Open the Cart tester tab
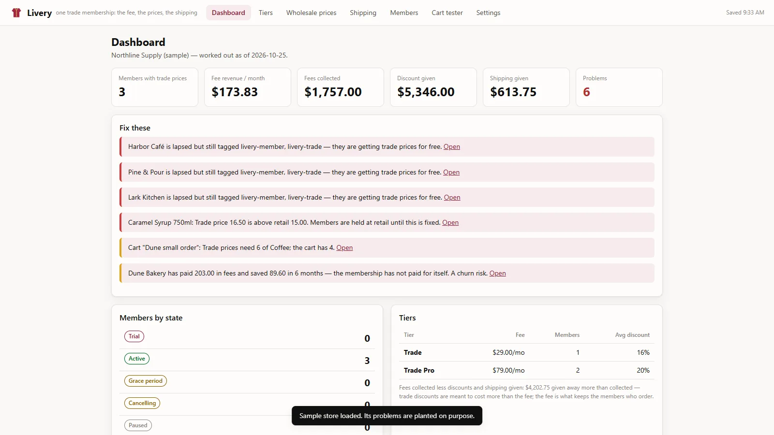This screenshot has width=774, height=435. [447, 13]
